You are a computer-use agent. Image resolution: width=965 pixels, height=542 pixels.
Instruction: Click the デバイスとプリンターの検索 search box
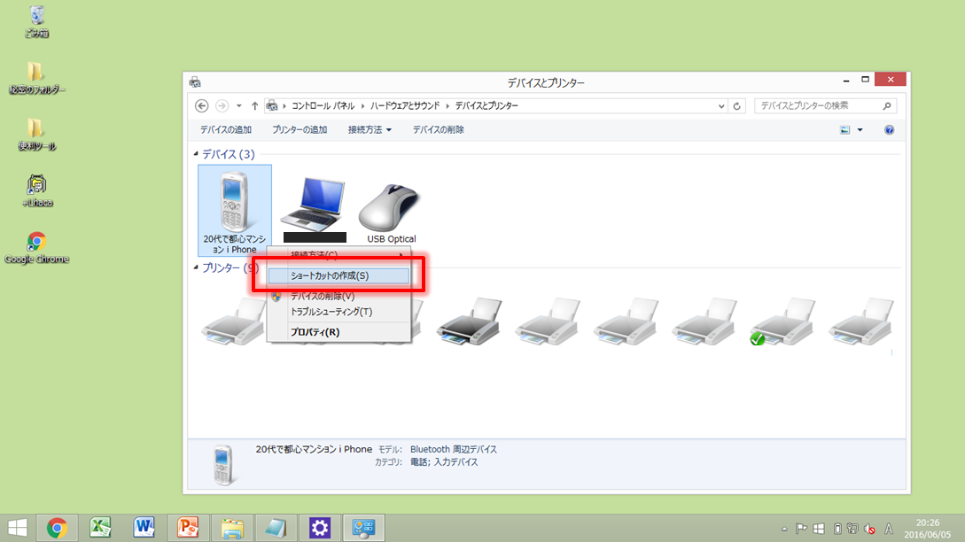coord(817,106)
